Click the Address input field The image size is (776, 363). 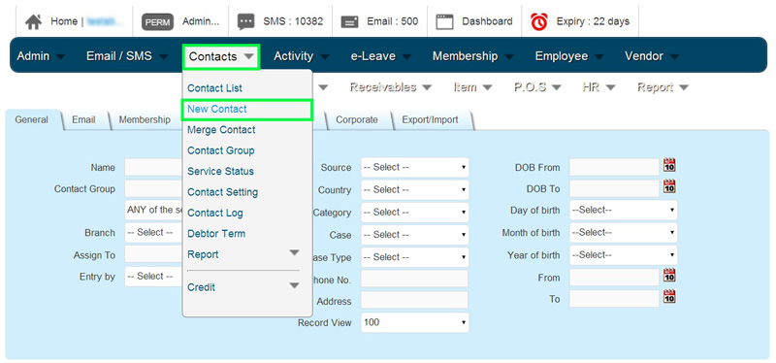tap(415, 300)
